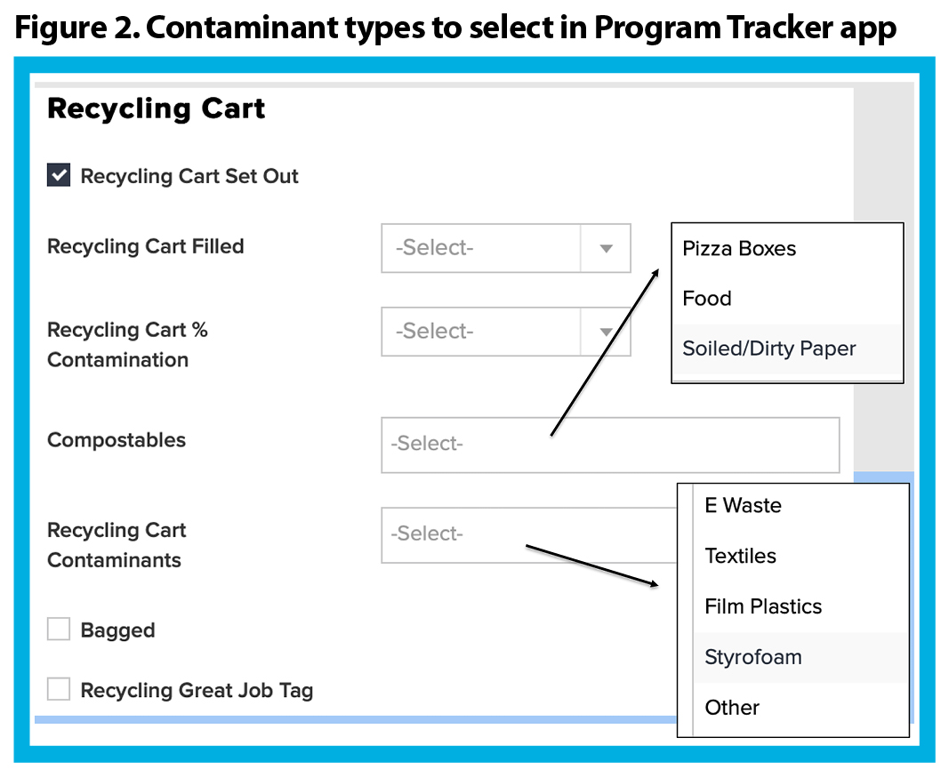This screenshot has width=949, height=778.
Task: Expand the Recycling Cart % Contamination arrow
Action: 606,332
